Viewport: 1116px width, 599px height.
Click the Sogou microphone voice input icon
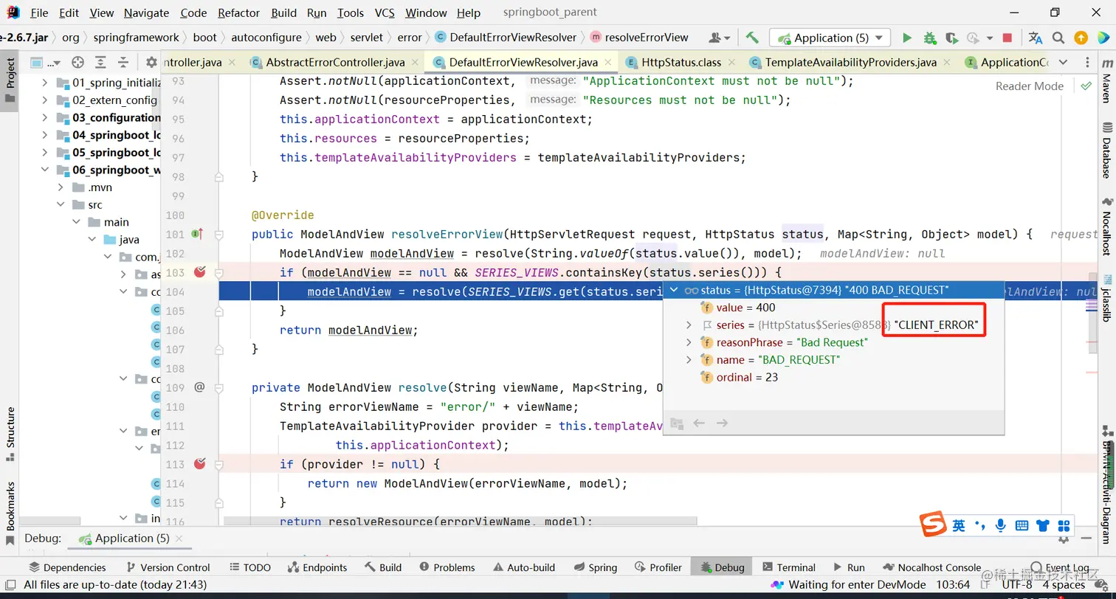pos(1001,526)
